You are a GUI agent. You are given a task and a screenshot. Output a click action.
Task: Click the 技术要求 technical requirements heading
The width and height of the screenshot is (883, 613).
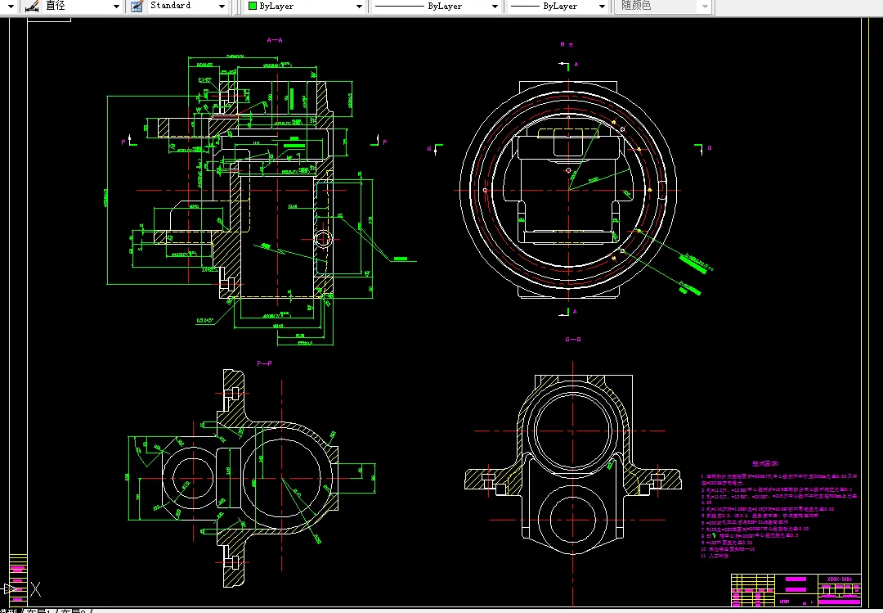pyautogui.click(x=764, y=463)
